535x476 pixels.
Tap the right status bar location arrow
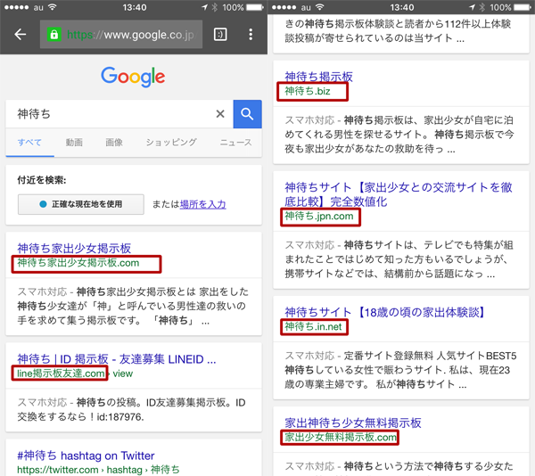(x=472, y=7)
